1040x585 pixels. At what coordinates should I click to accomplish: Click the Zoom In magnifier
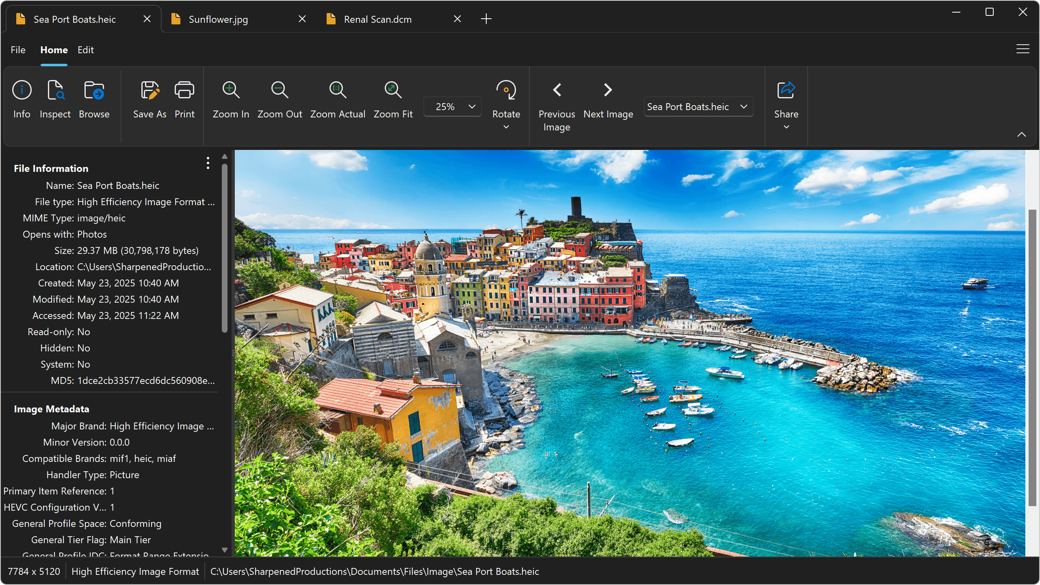231,90
